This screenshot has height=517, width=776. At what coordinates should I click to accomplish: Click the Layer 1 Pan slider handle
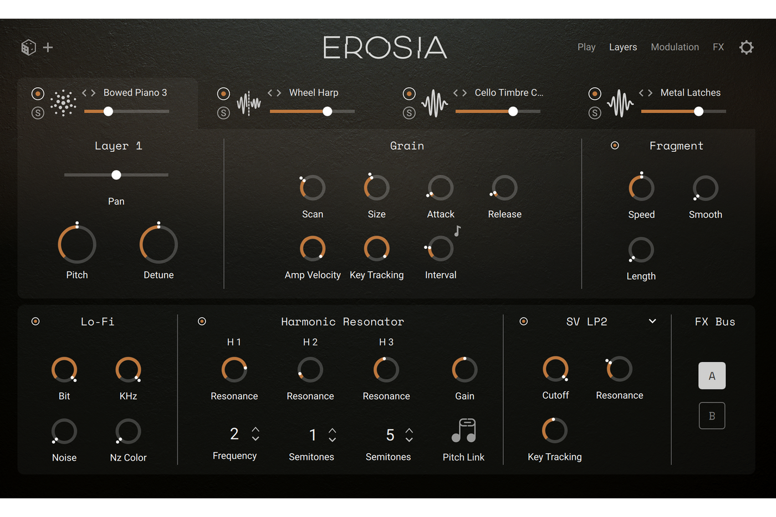116,175
